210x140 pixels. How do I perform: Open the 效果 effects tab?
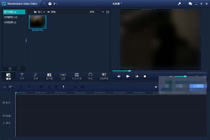pos(35,76)
